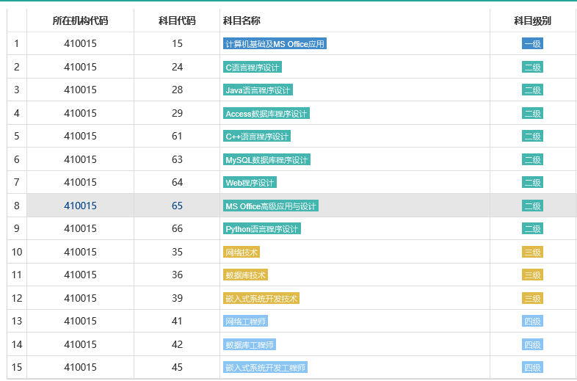Choose the Java语言程序设计 subject tag
The width and height of the screenshot is (577, 381).
coord(258,90)
